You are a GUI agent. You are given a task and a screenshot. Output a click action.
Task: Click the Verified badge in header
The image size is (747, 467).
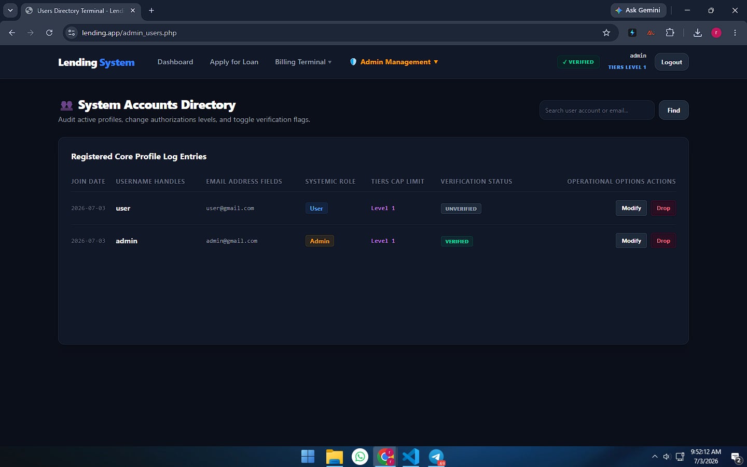[x=578, y=62]
